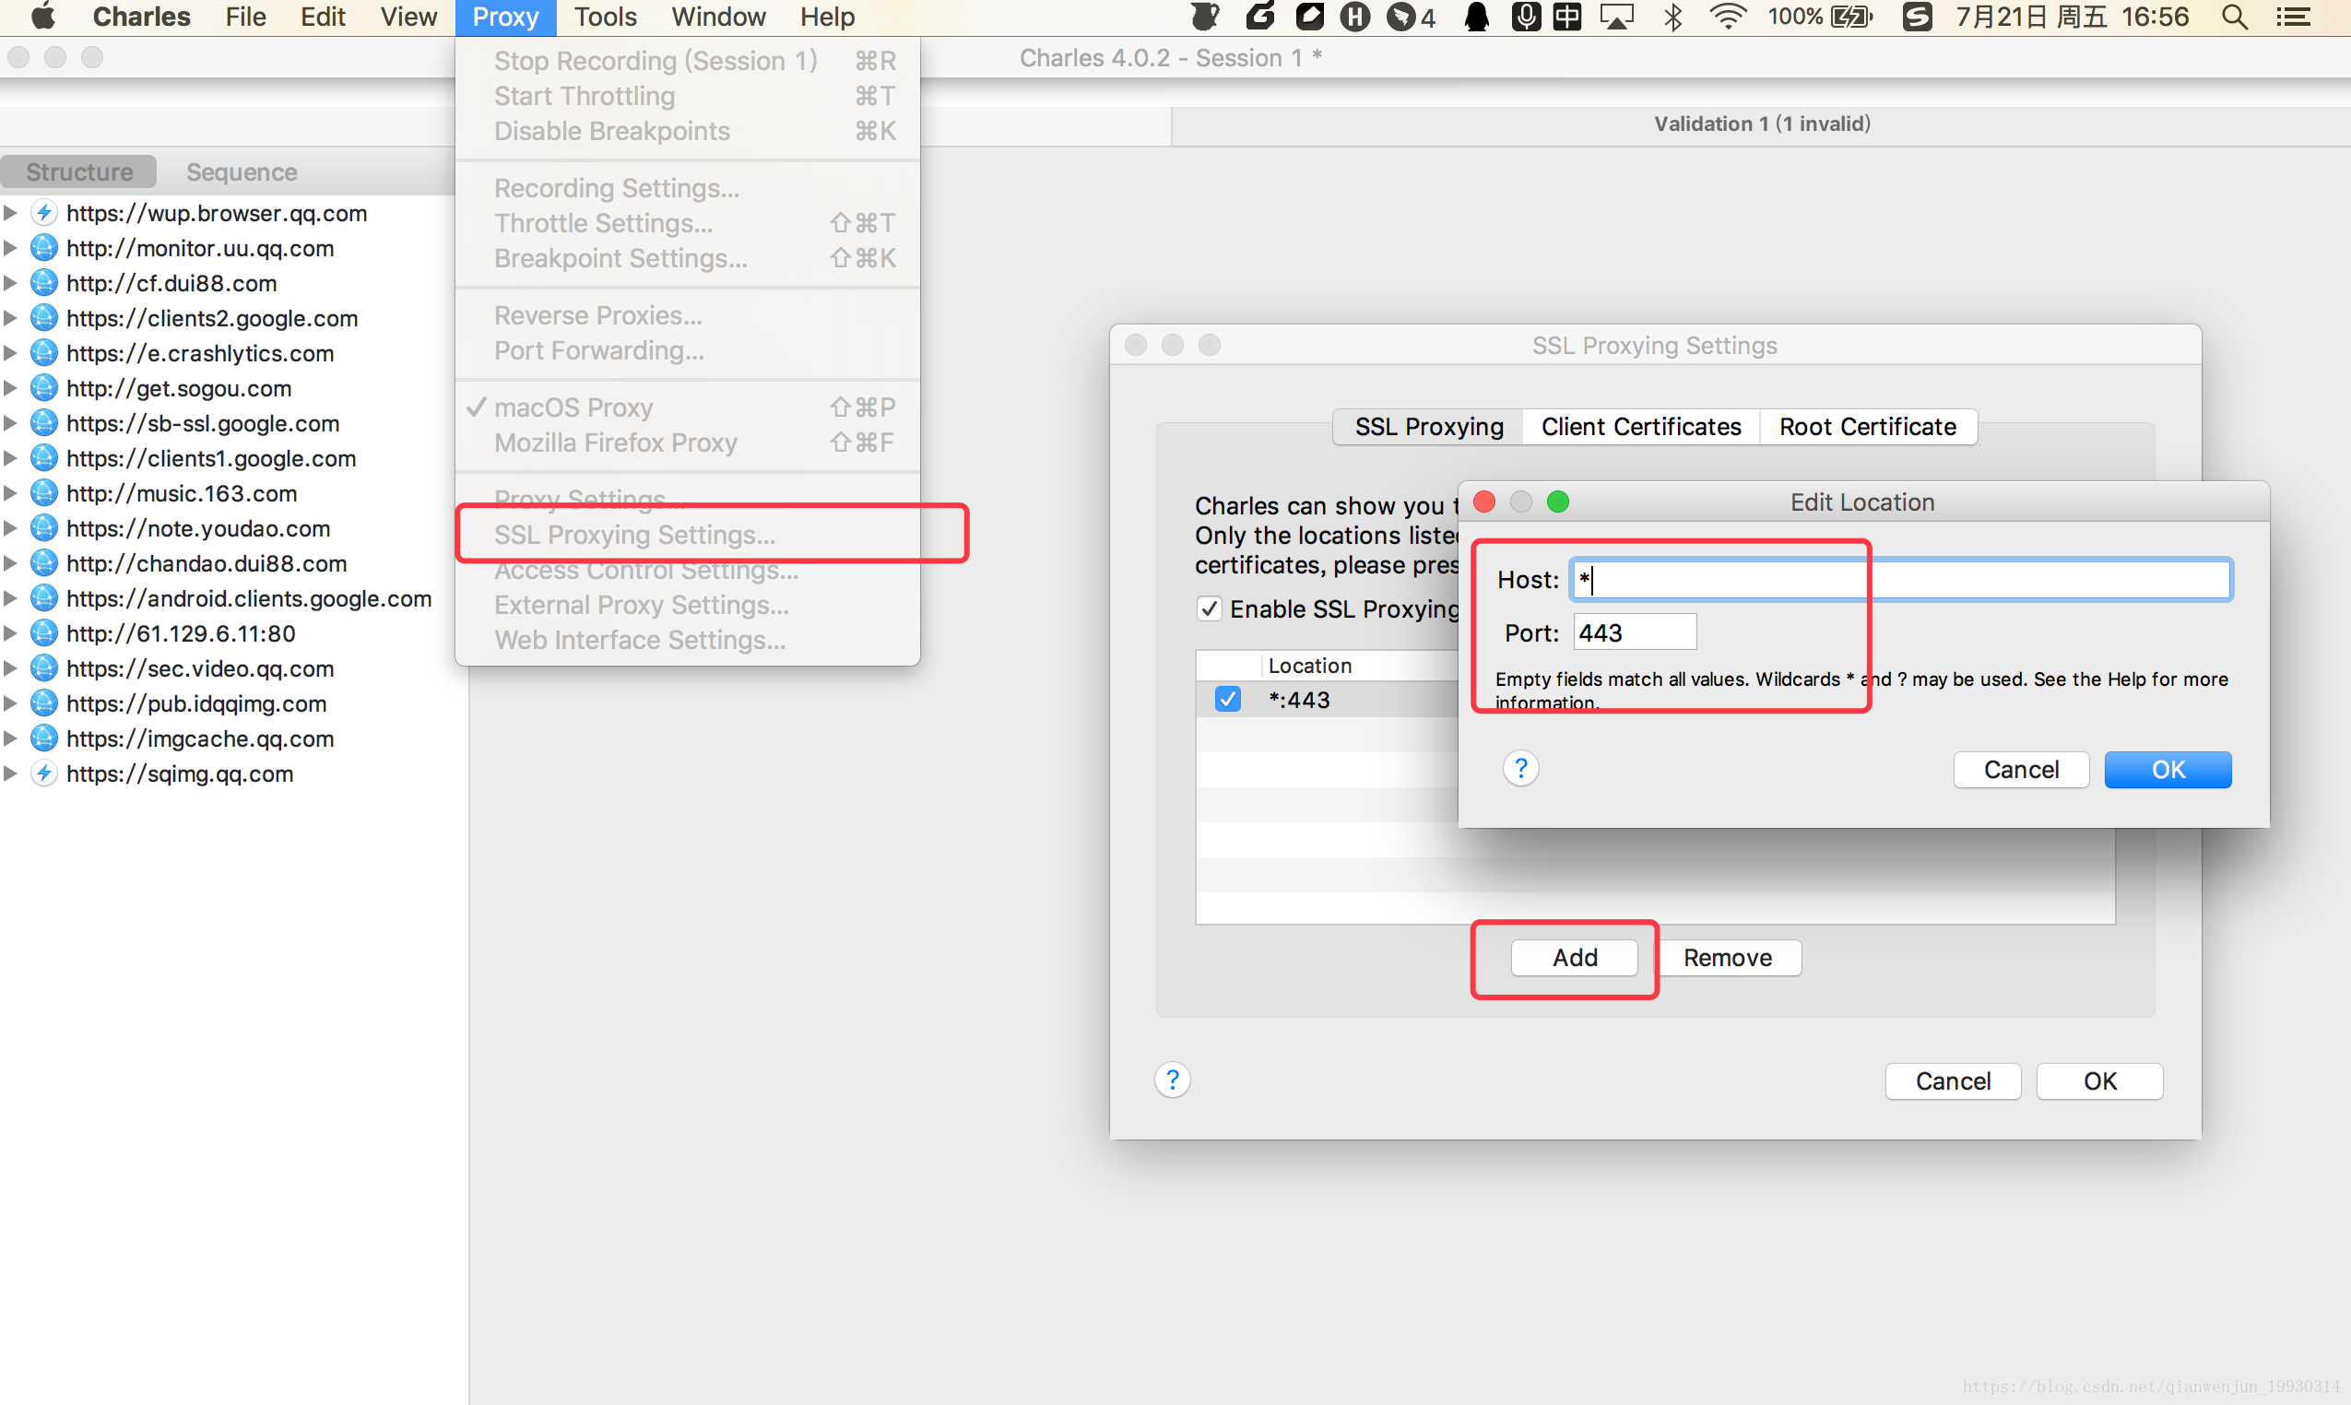Select Stop Recording in Proxy menu

688,61
